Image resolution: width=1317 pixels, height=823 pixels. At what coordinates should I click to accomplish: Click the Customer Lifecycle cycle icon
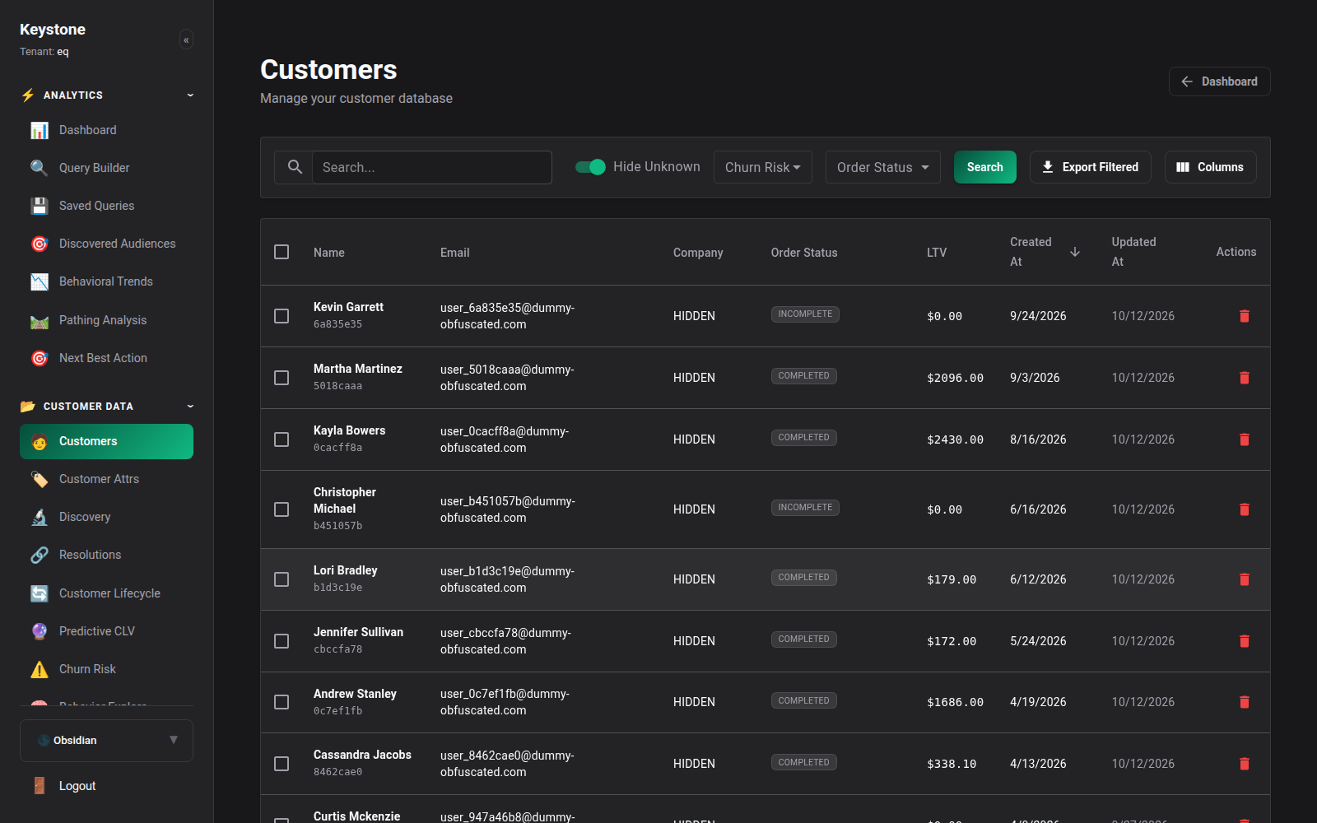pos(40,593)
